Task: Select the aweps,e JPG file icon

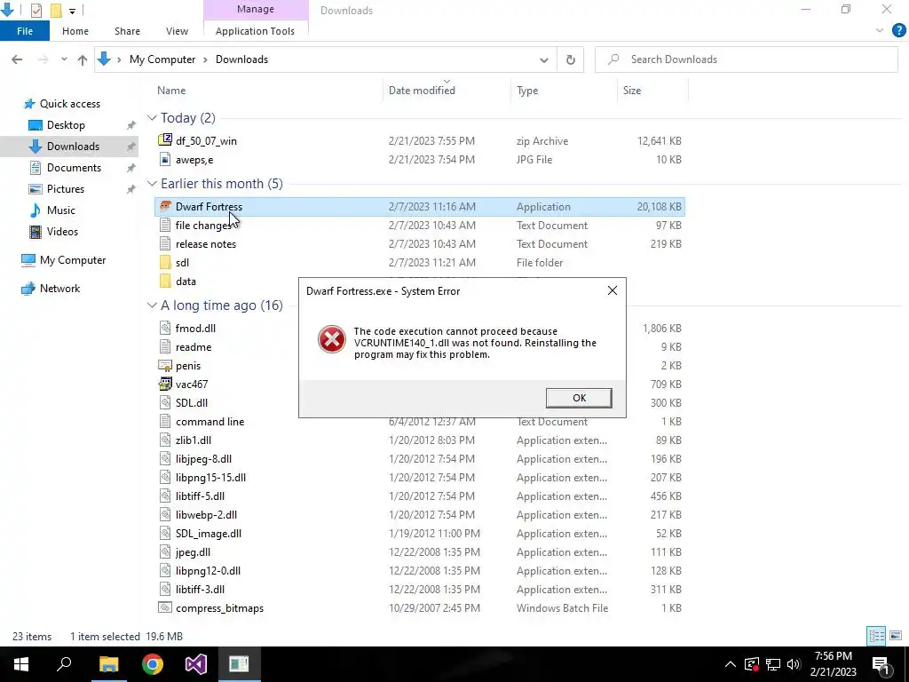Action: click(165, 160)
